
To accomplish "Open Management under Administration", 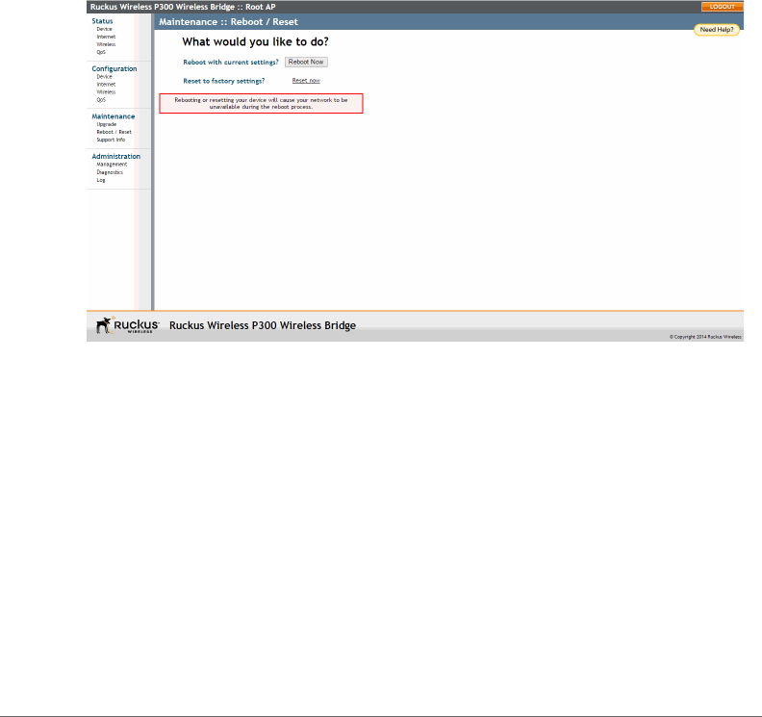I will 112,165.
